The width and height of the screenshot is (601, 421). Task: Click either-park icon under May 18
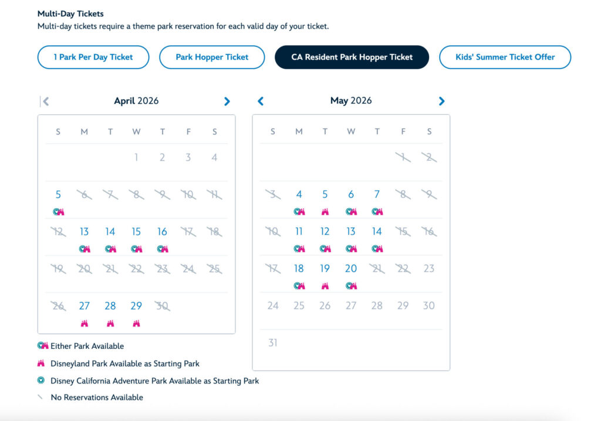(x=299, y=286)
